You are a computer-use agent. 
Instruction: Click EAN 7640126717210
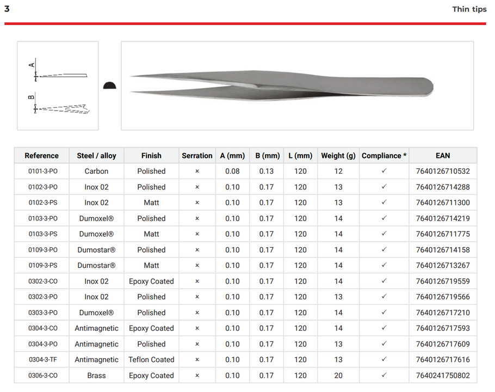pos(443,313)
